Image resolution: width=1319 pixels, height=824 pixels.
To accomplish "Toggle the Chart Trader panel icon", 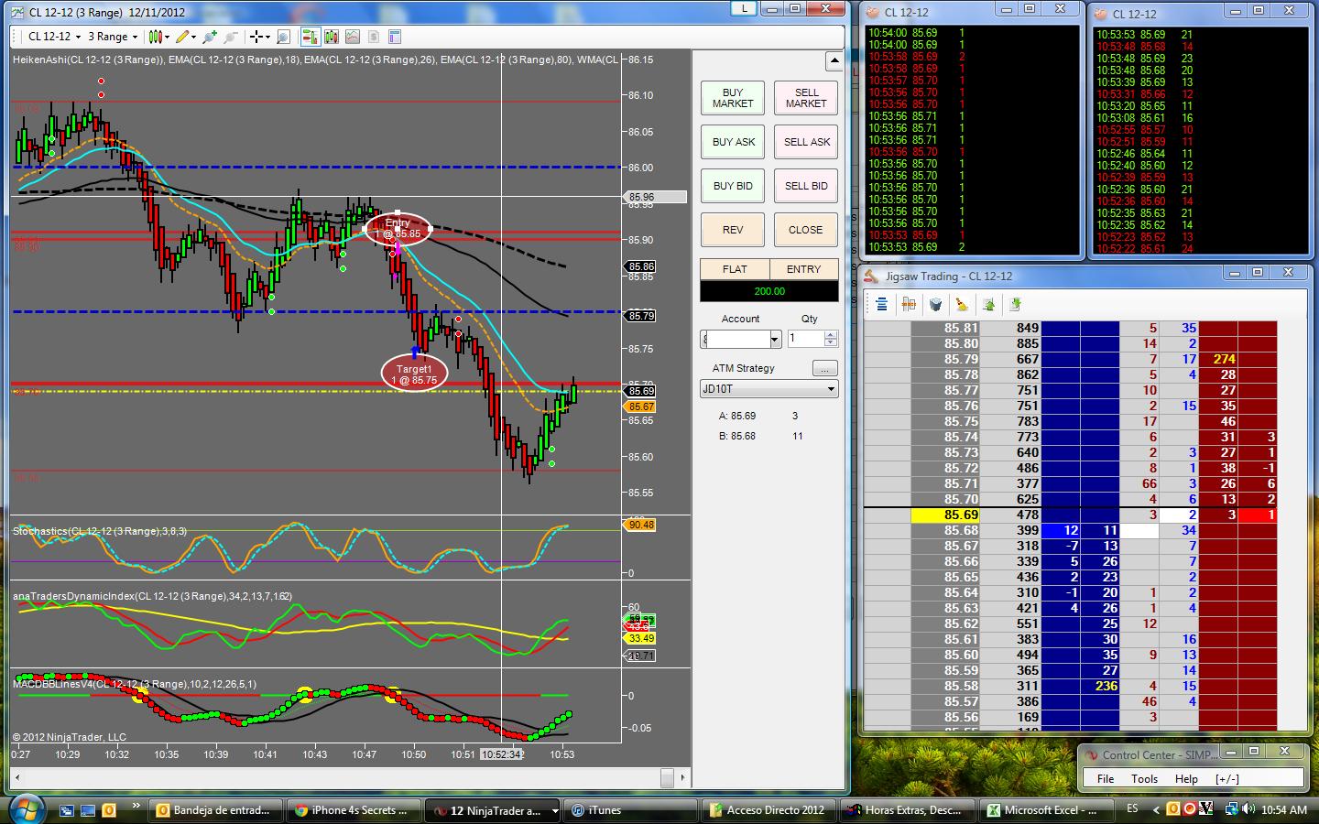I will pos(310,37).
